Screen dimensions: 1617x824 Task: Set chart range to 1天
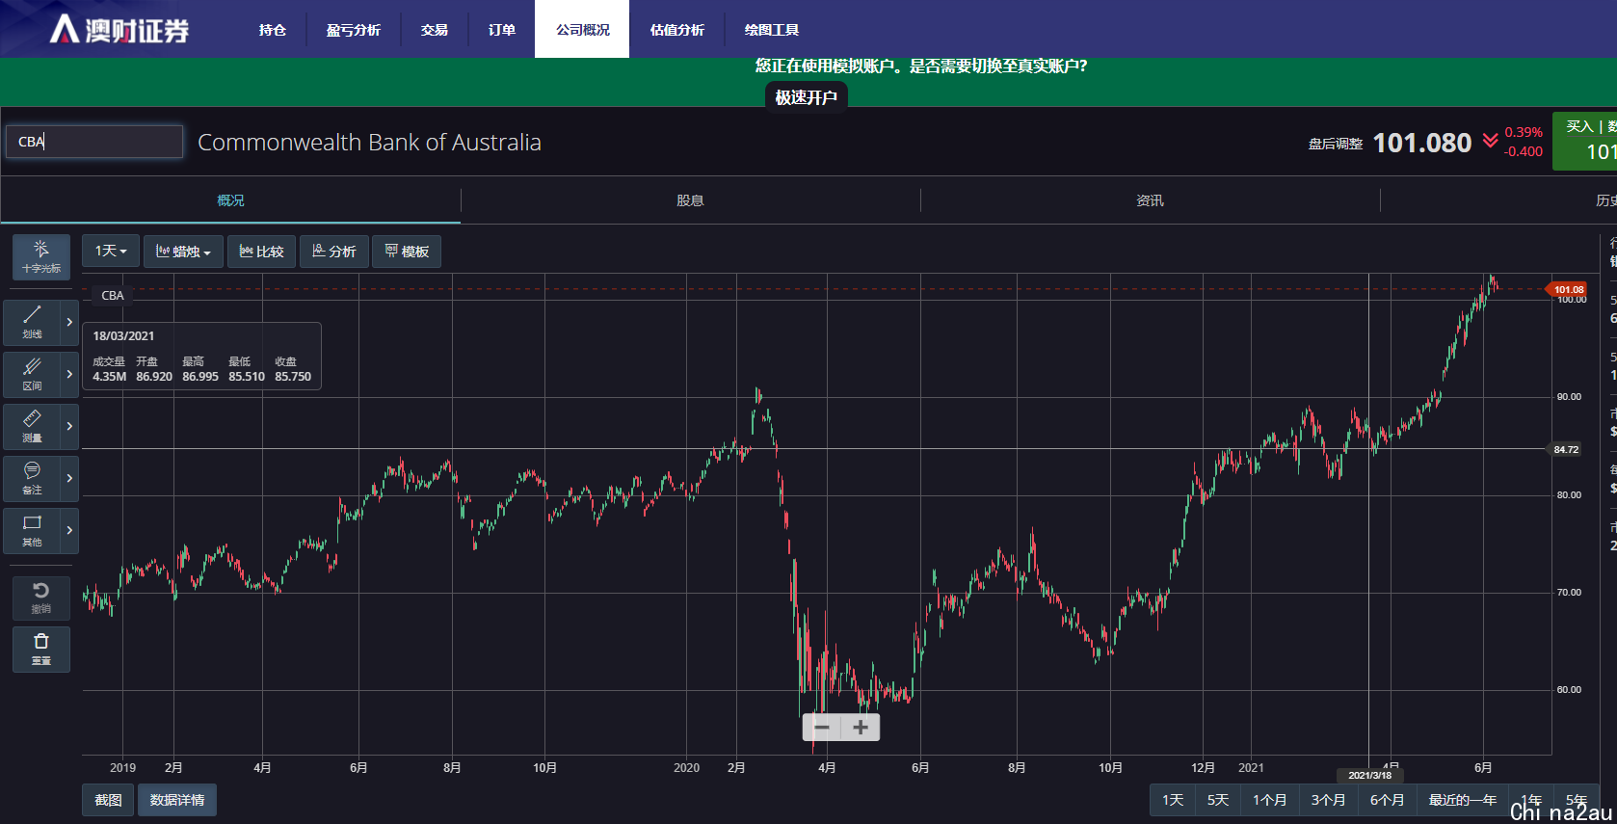1173,800
